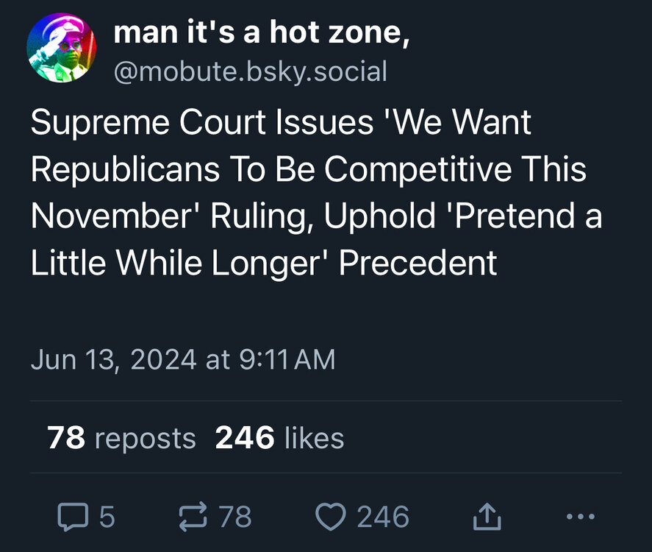652x552 pixels.
Task: Click the display name "man it's a hot zone,"
Action: [x=262, y=32]
